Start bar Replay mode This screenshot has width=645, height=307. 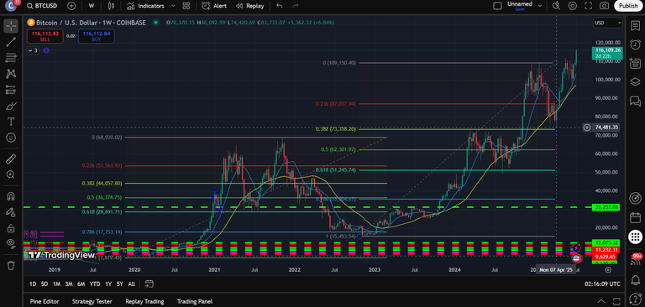tap(250, 6)
